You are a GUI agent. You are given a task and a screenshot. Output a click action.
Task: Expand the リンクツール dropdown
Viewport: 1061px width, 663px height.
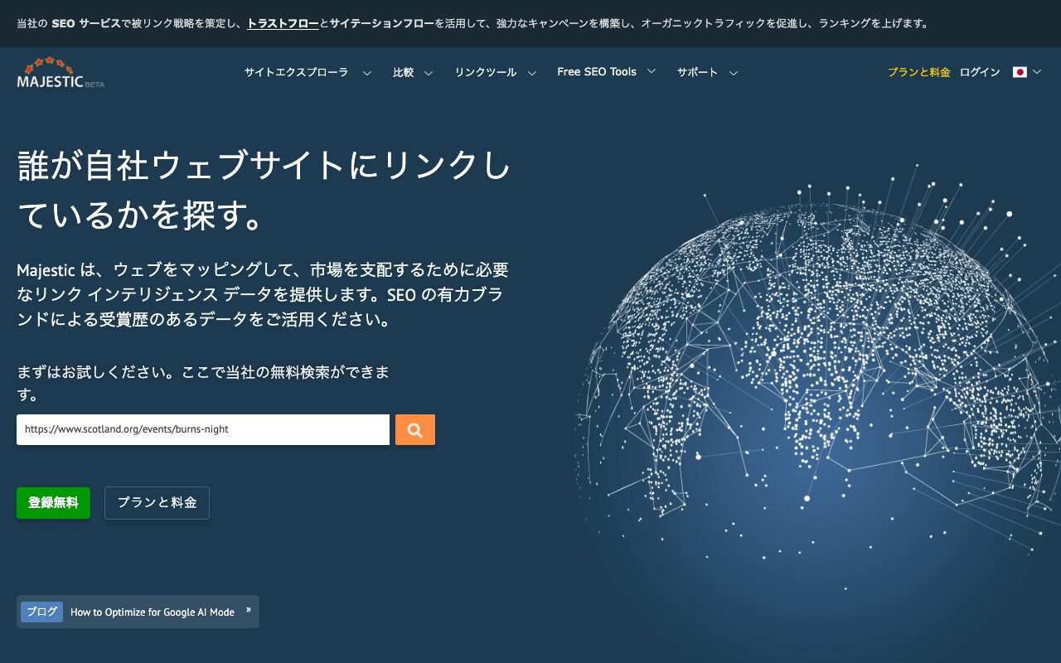click(534, 73)
